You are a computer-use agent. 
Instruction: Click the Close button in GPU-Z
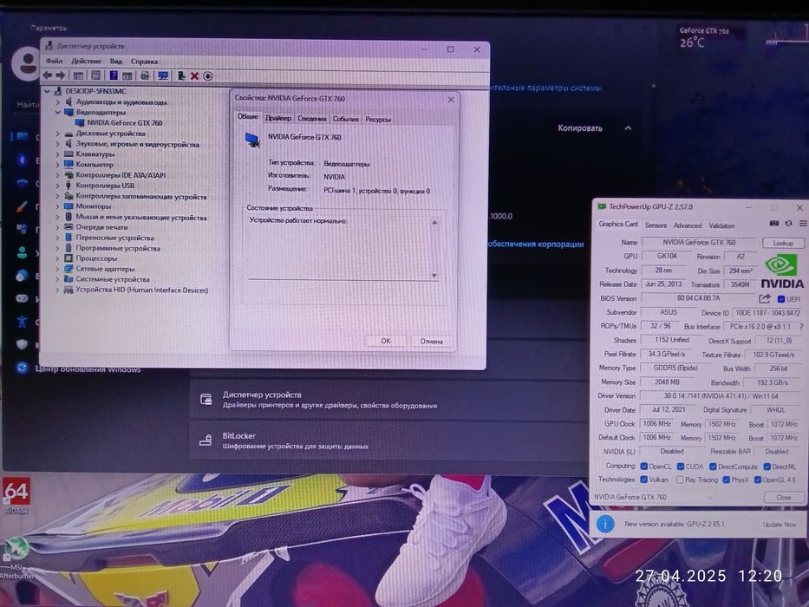click(x=783, y=497)
